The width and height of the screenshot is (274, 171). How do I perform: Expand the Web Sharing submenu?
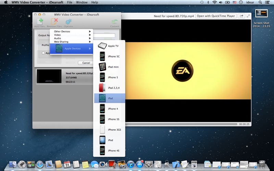[71, 42]
